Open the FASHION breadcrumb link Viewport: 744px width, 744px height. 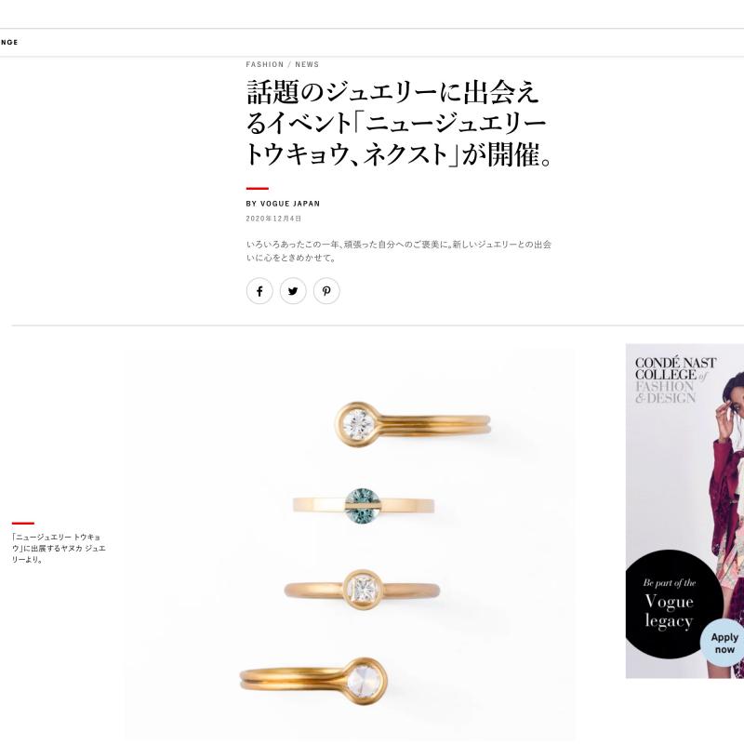click(x=265, y=64)
